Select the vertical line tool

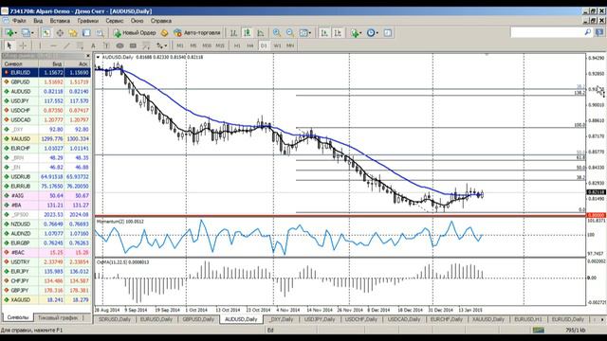pyautogui.click(x=40, y=45)
